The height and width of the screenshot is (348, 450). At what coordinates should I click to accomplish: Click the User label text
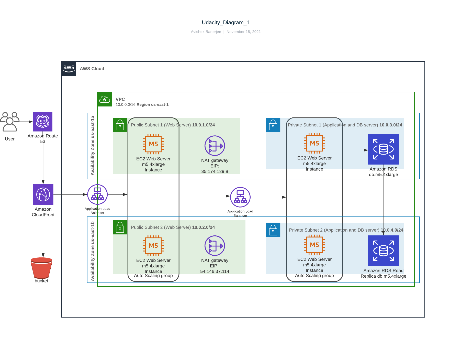pos(10,139)
